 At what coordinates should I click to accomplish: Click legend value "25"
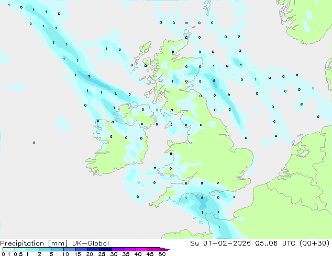click(x=102, y=254)
